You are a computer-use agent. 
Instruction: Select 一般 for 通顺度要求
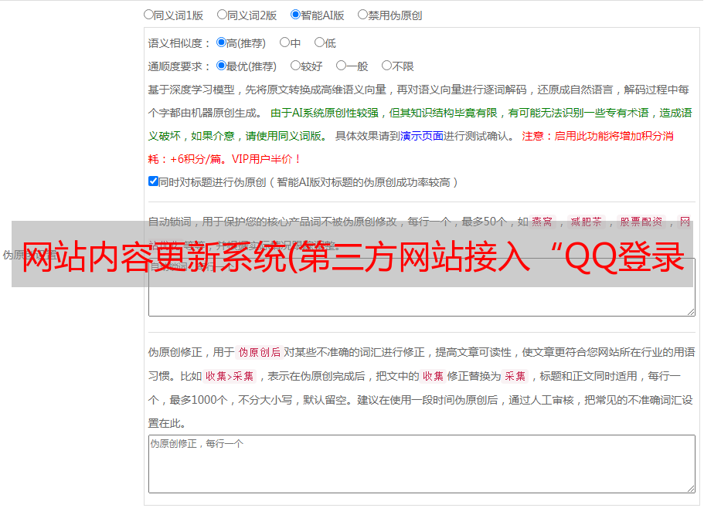(341, 66)
